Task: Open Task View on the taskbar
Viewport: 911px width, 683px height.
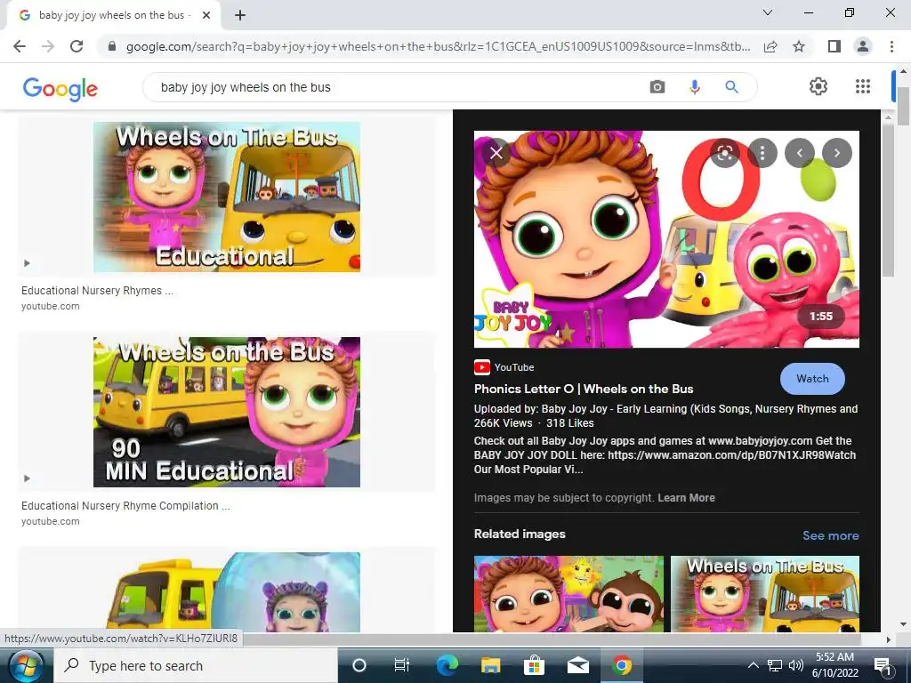Action: click(402, 665)
